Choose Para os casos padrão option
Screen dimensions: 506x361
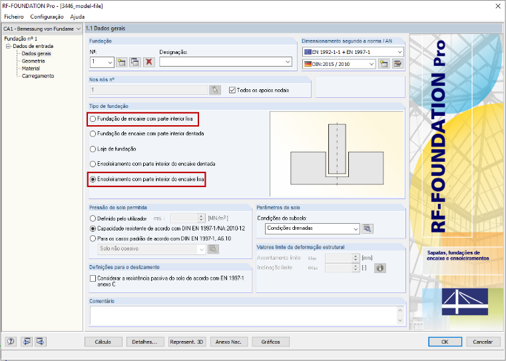click(93, 238)
